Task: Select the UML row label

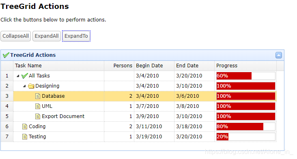Action: (x=47, y=106)
